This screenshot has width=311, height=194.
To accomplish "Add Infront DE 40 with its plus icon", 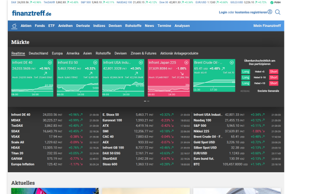I will pos(50,63).
